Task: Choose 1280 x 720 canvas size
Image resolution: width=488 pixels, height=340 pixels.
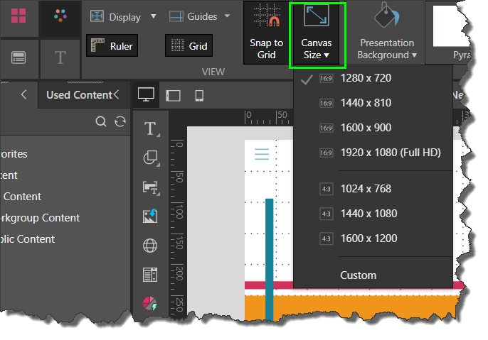Action: click(x=373, y=78)
